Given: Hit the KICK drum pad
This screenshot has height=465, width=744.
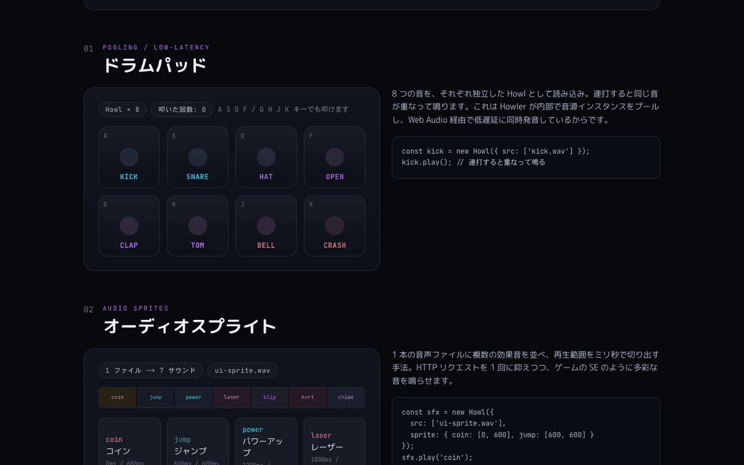Looking at the screenshot, I should point(129,157).
